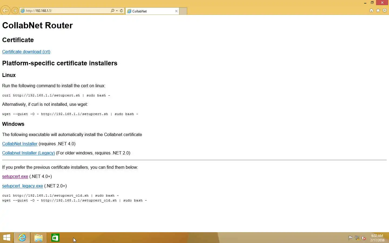Click the '(.NET 2.0+)' note

55,186
